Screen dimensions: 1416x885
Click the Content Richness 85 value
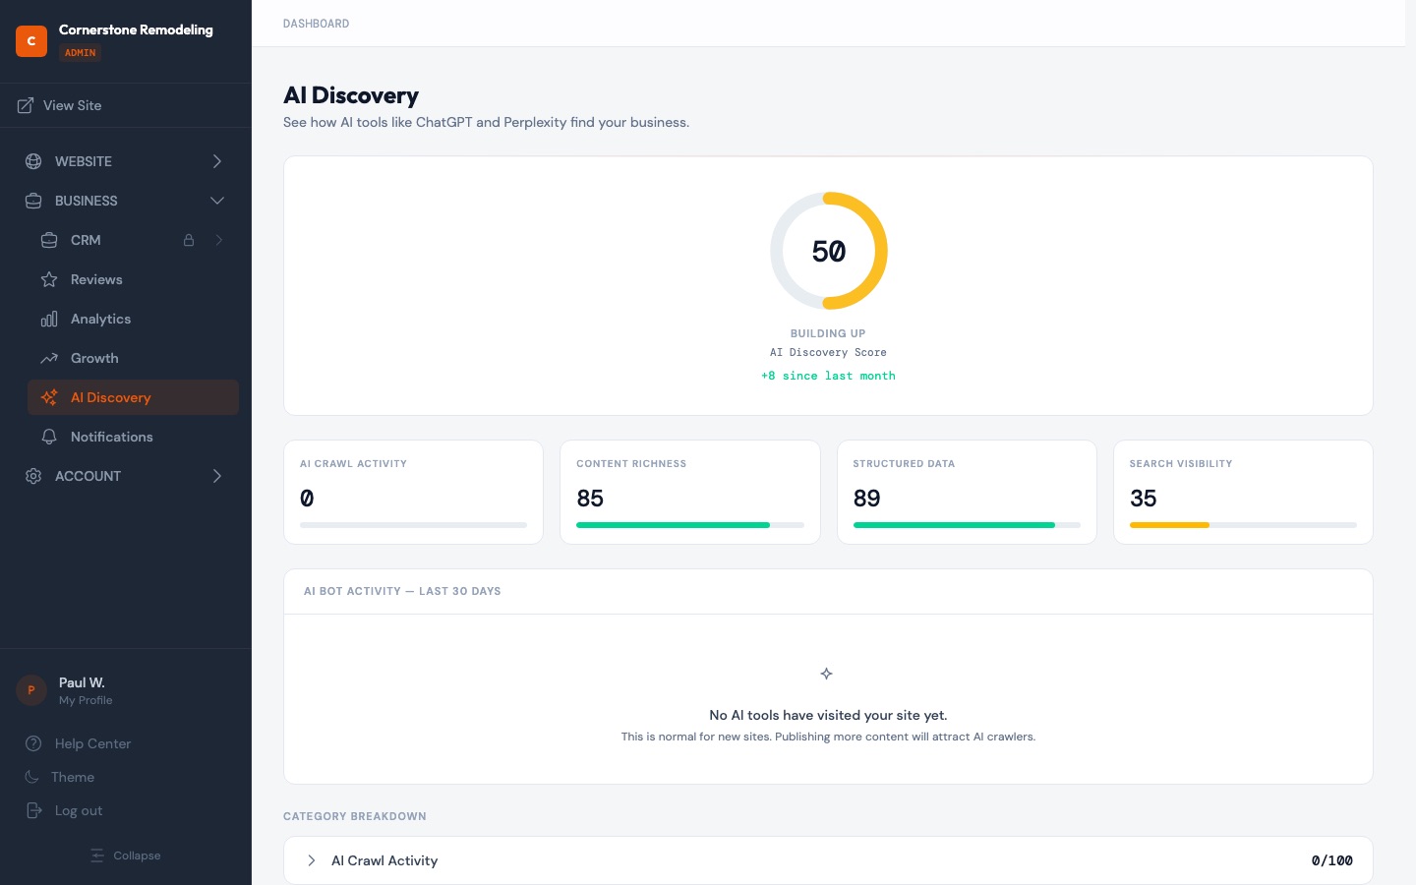pos(590,499)
